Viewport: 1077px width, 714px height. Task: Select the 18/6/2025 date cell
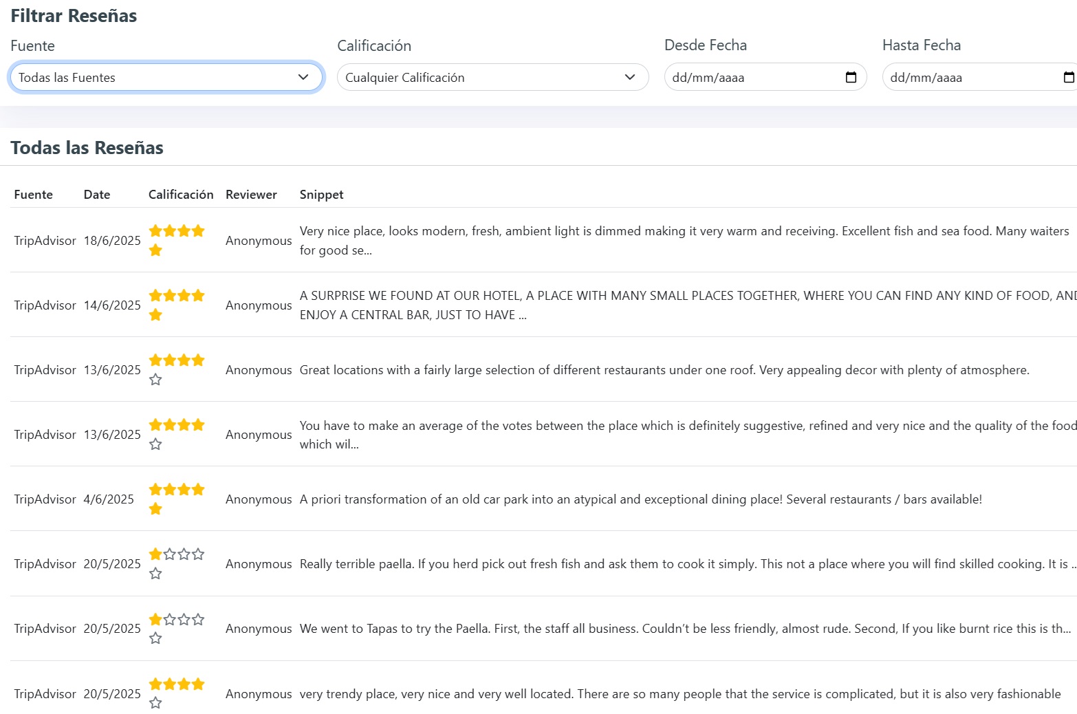pos(112,240)
